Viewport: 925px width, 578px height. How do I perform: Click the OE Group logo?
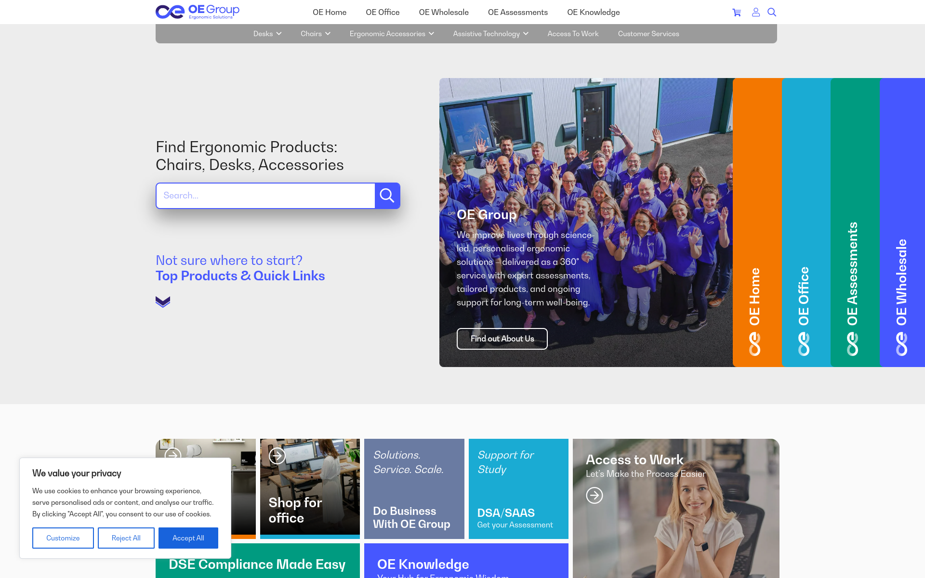pos(198,12)
